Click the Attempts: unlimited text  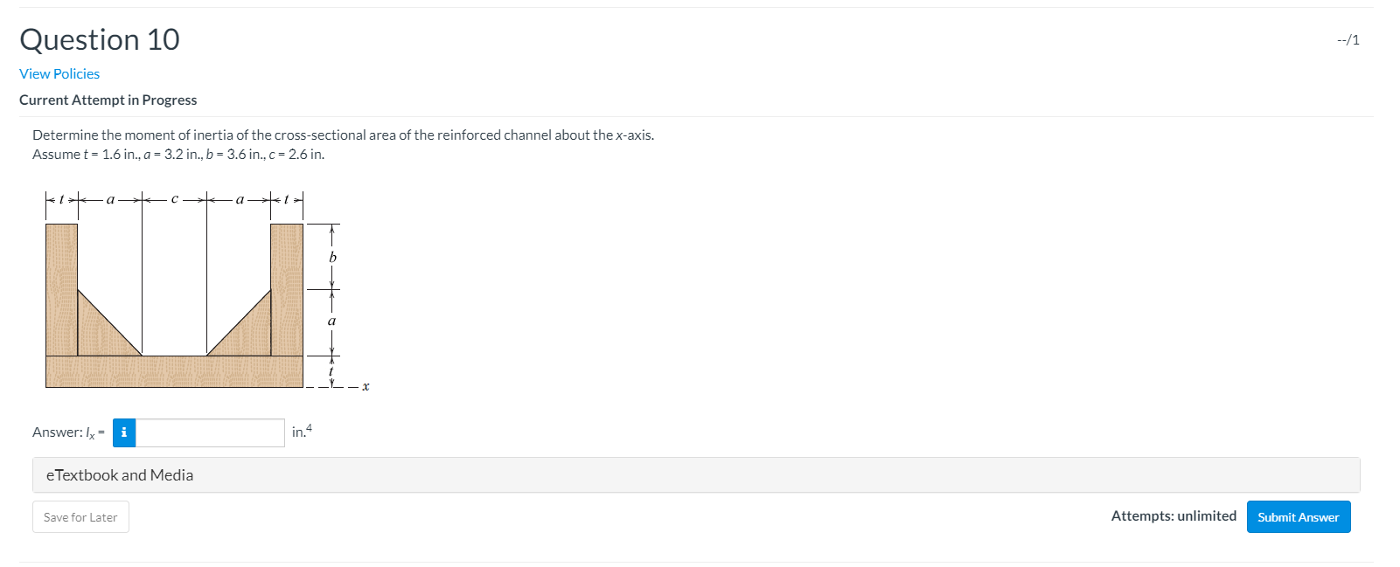[1175, 515]
